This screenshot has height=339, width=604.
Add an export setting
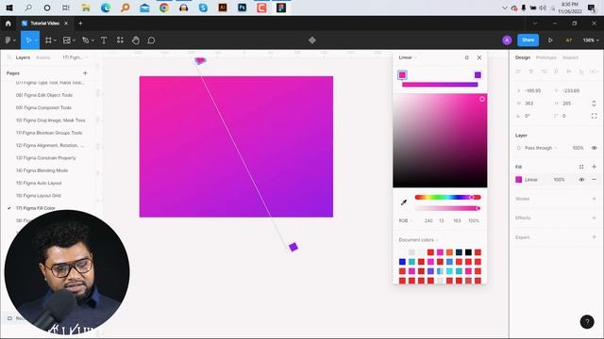[x=594, y=237]
